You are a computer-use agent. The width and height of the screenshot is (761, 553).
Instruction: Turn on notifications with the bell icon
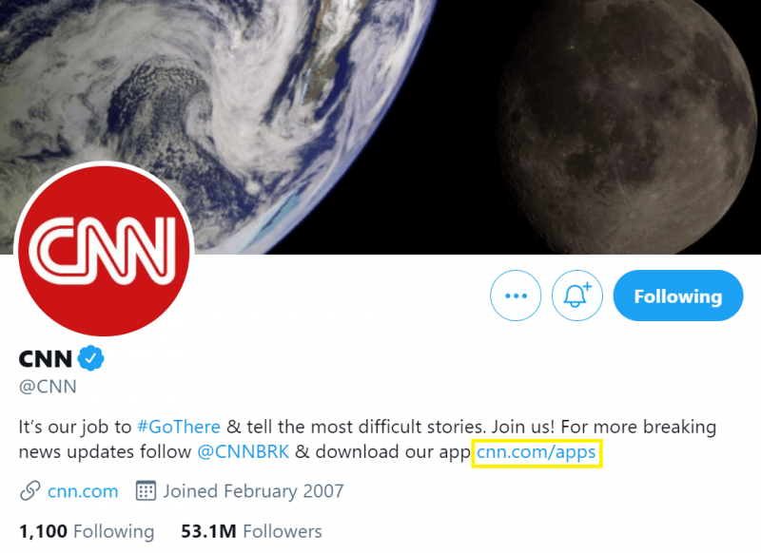click(577, 296)
